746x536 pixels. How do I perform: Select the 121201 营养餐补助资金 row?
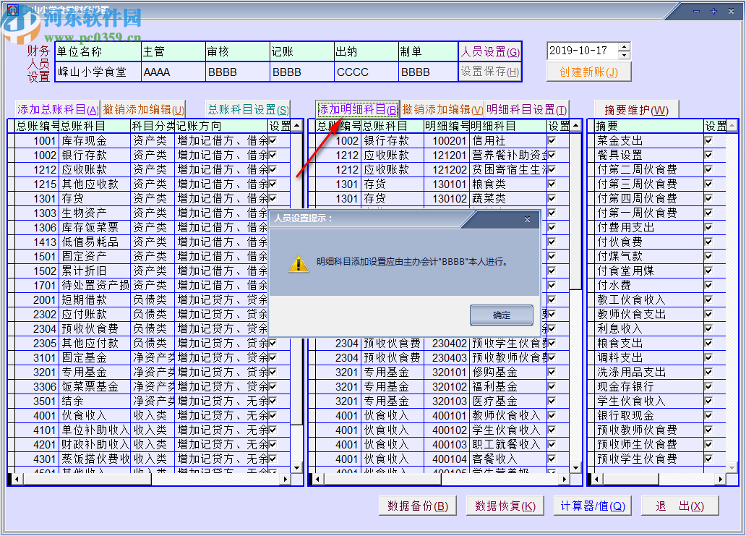coord(439,155)
